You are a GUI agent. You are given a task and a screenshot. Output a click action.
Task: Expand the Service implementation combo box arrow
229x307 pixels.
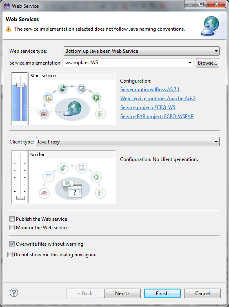click(x=190, y=63)
